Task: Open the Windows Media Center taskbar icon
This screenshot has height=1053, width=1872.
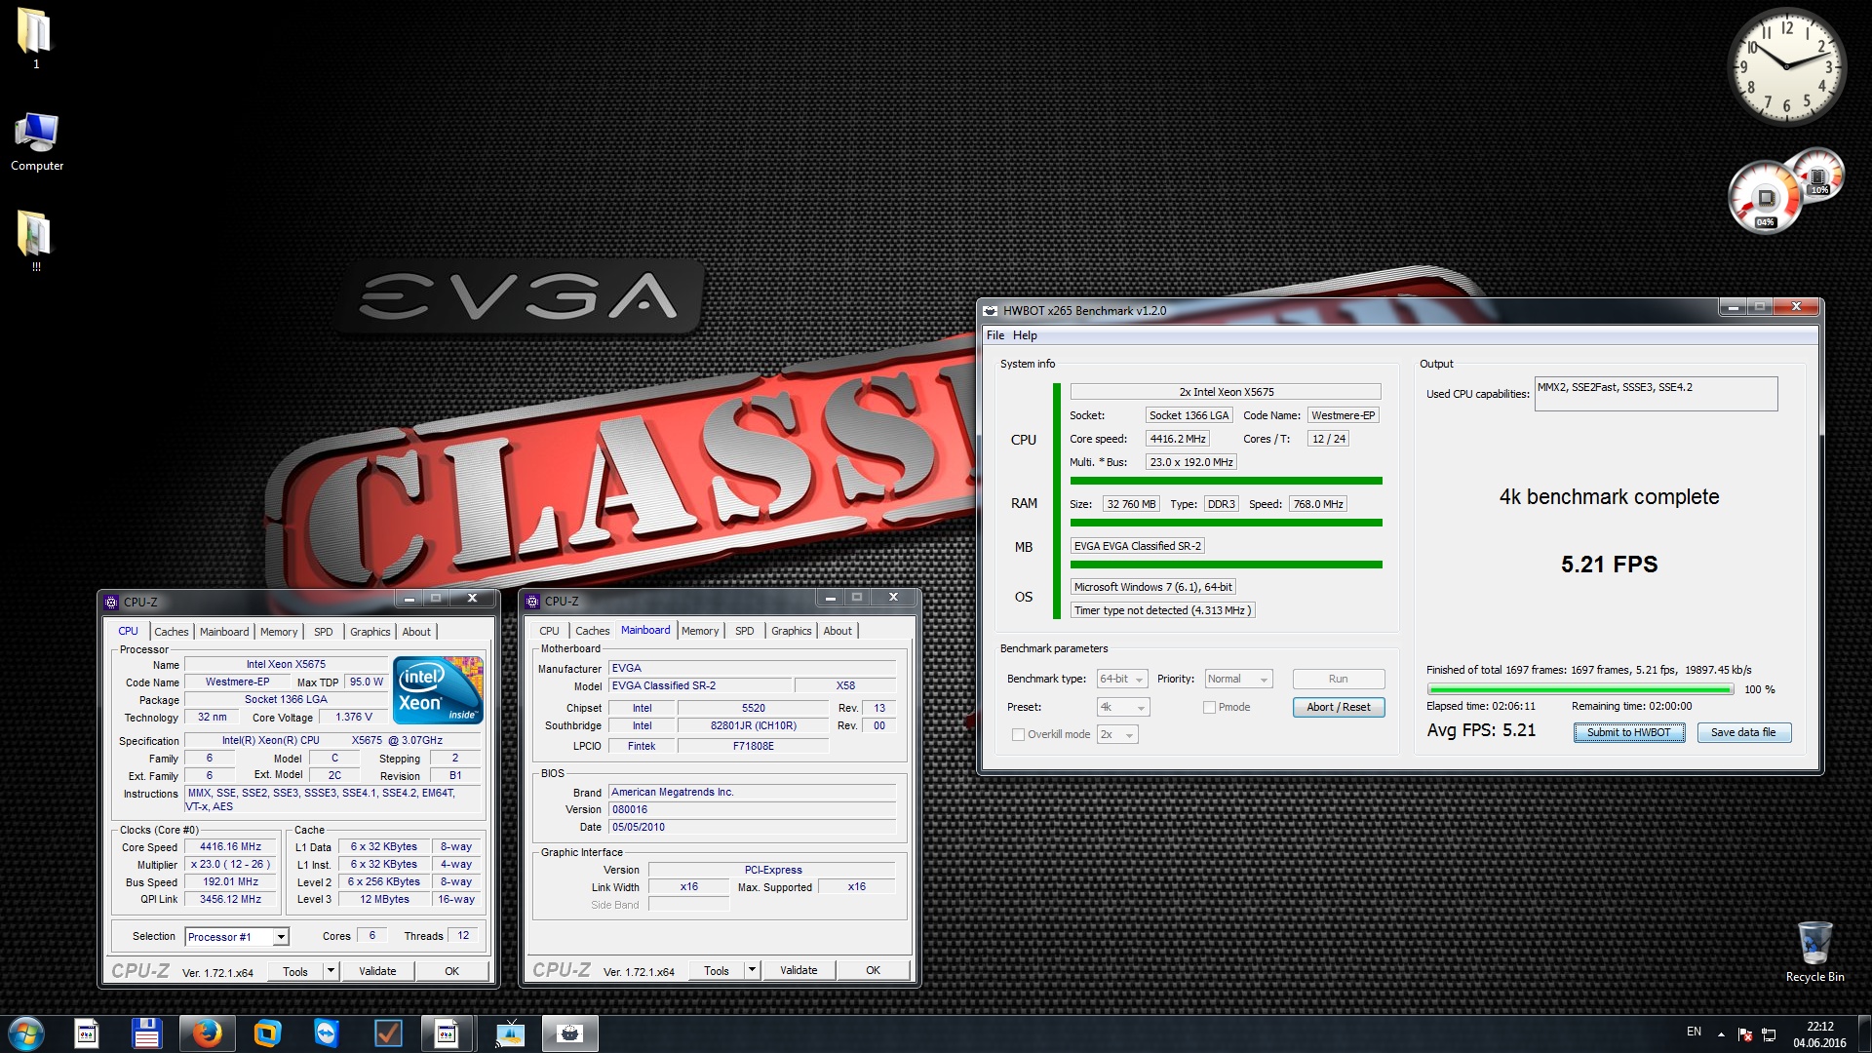Action: [x=510, y=1033]
